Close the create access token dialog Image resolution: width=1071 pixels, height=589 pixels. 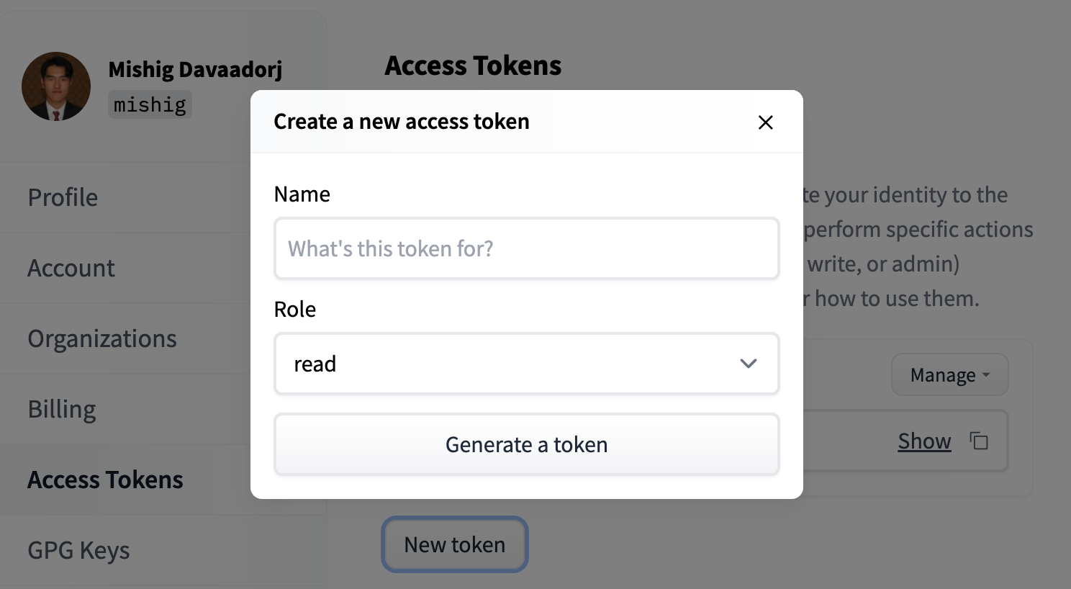click(765, 122)
